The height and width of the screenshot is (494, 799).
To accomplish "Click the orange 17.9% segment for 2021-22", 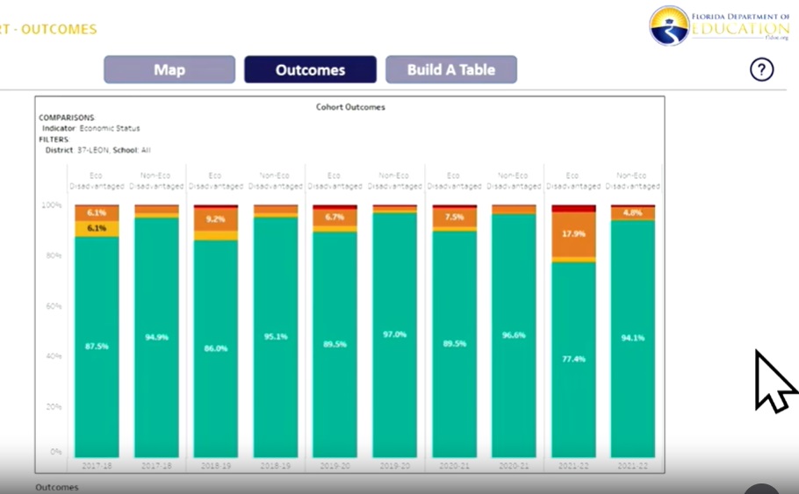I will (x=573, y=234).
